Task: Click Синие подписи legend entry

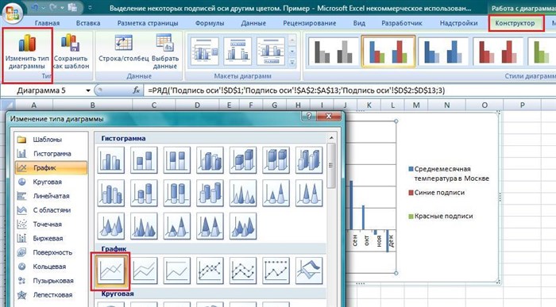Action: (x=437, y=193)
